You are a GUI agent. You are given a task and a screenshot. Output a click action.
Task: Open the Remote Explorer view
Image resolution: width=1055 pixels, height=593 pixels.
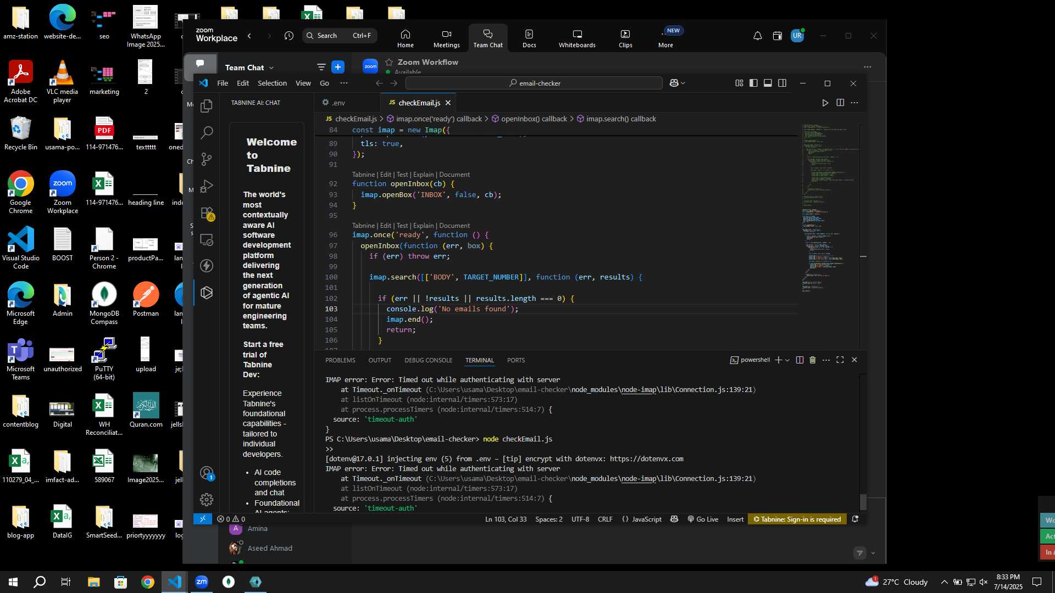(x=207, y=240)
